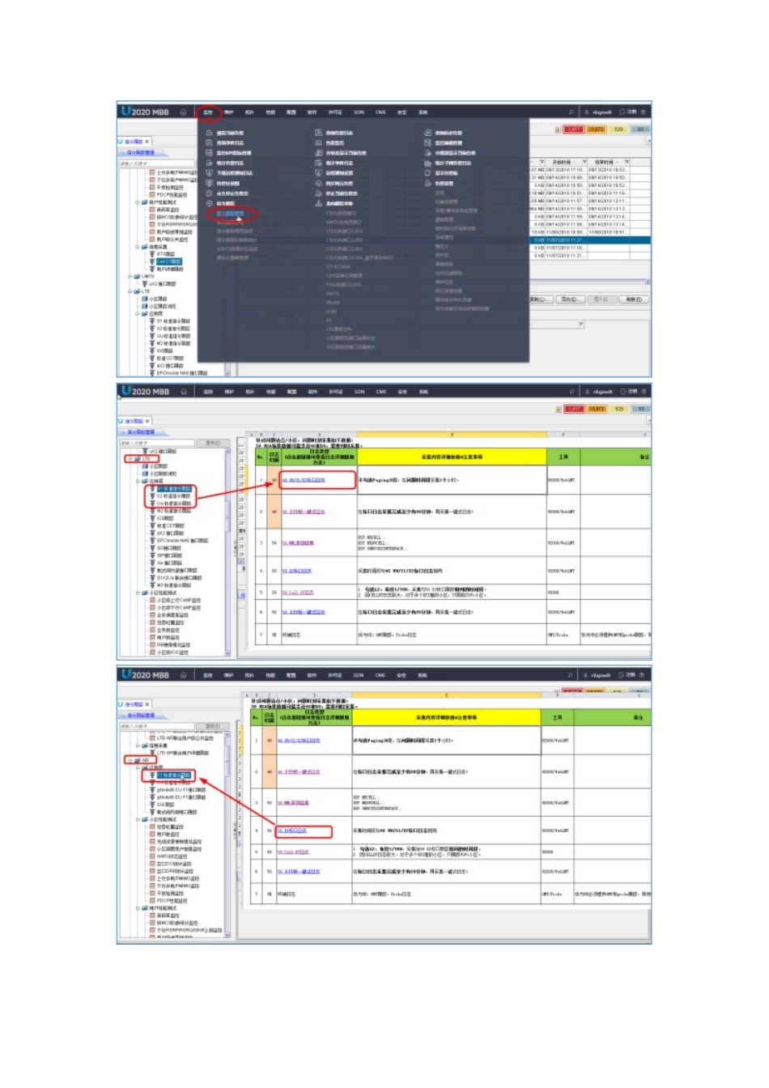The height and width of the screenshot is (1088, 769).
Task: Click the tree panel vertical scrollbar in the middle screenshot
Action: tap(227, 550)
